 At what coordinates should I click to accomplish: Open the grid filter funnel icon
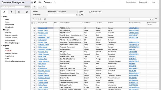point(156,19)
